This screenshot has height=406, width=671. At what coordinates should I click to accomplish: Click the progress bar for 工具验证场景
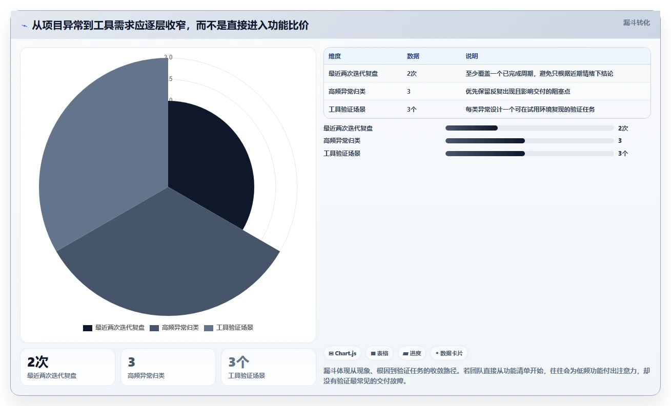(x=530, y=154)
